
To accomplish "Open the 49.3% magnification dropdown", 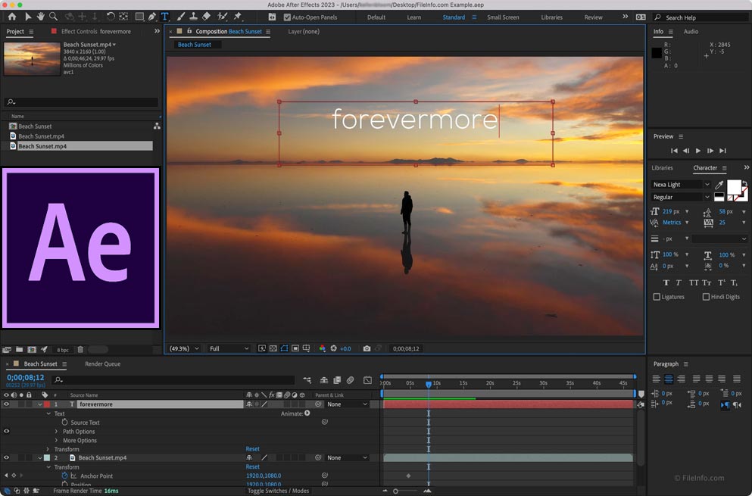I will [x=184, y=349].
